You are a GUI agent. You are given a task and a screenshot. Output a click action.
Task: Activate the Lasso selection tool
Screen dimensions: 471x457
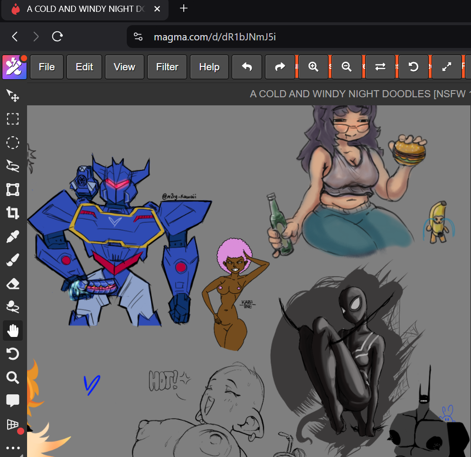[x=13, y=166]
